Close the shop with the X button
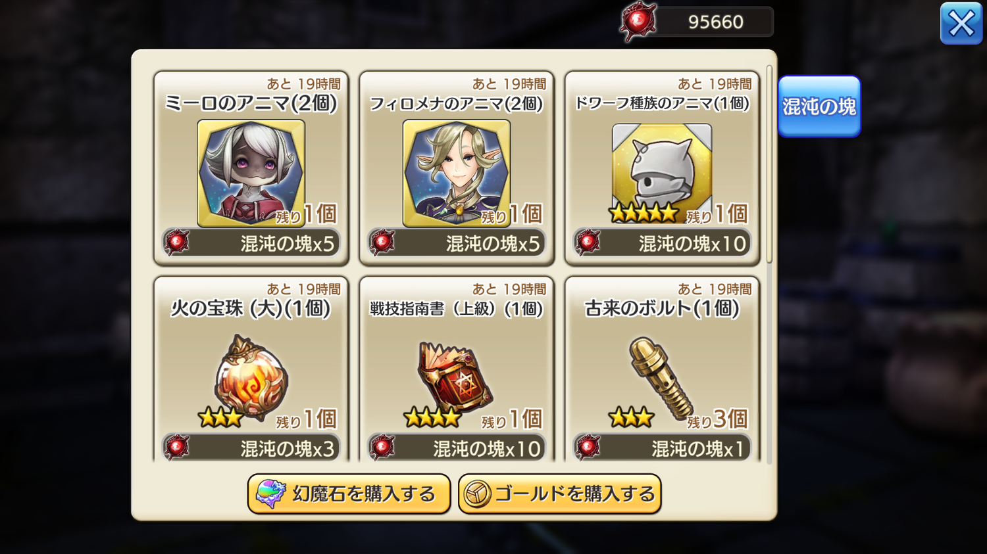 point(961,24)
